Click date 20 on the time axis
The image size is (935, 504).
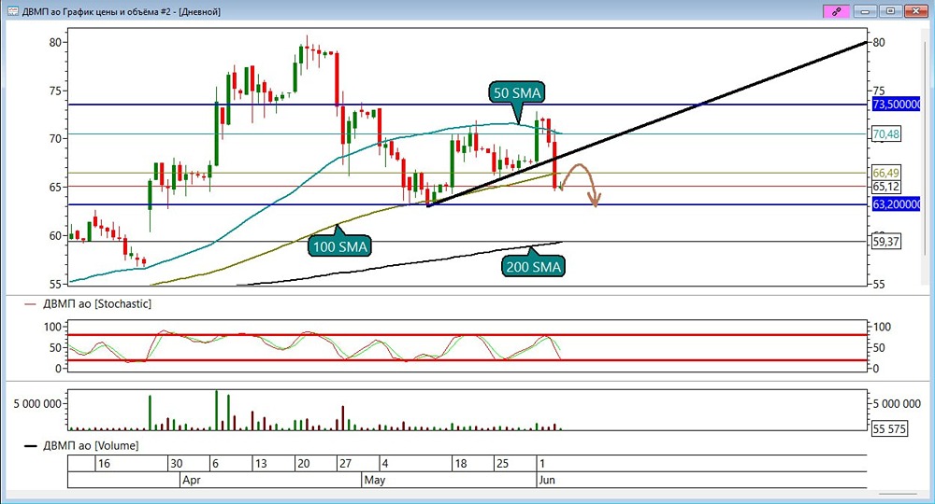click(x=303, y=464)
